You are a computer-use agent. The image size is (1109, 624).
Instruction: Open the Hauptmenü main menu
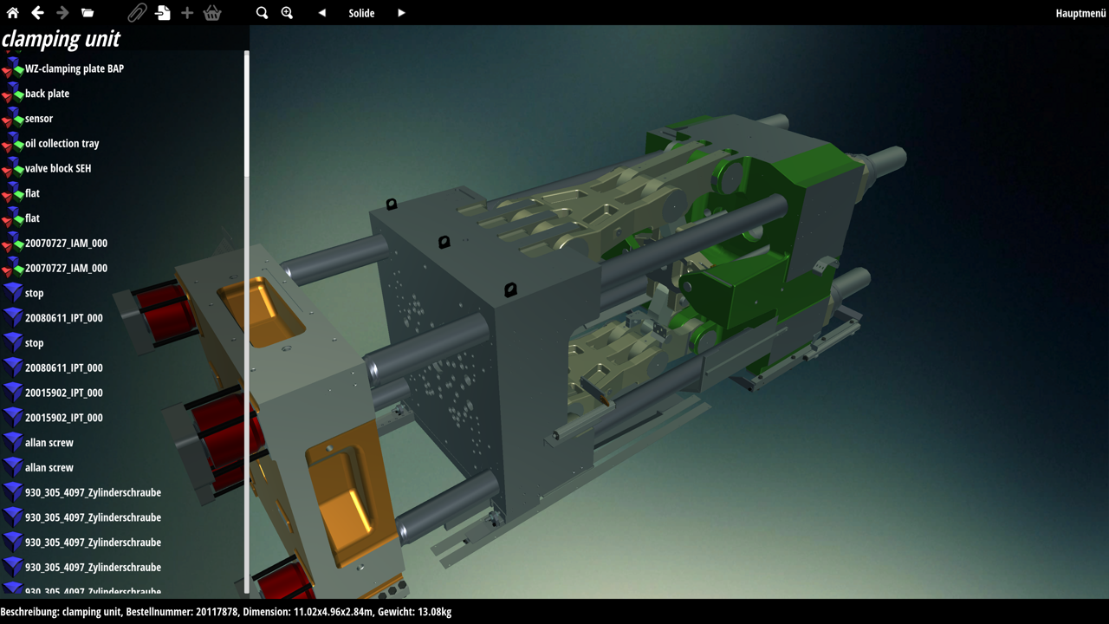[x=1080, y=13]
